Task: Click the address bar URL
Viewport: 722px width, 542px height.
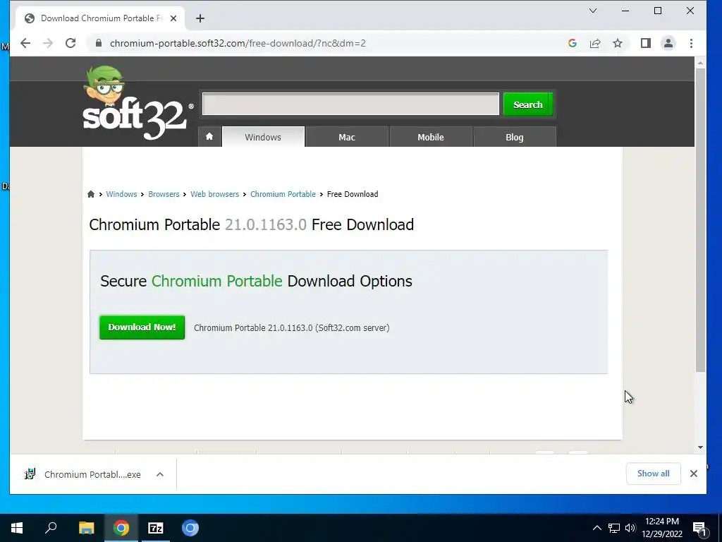Action: [x=238, y=43]
